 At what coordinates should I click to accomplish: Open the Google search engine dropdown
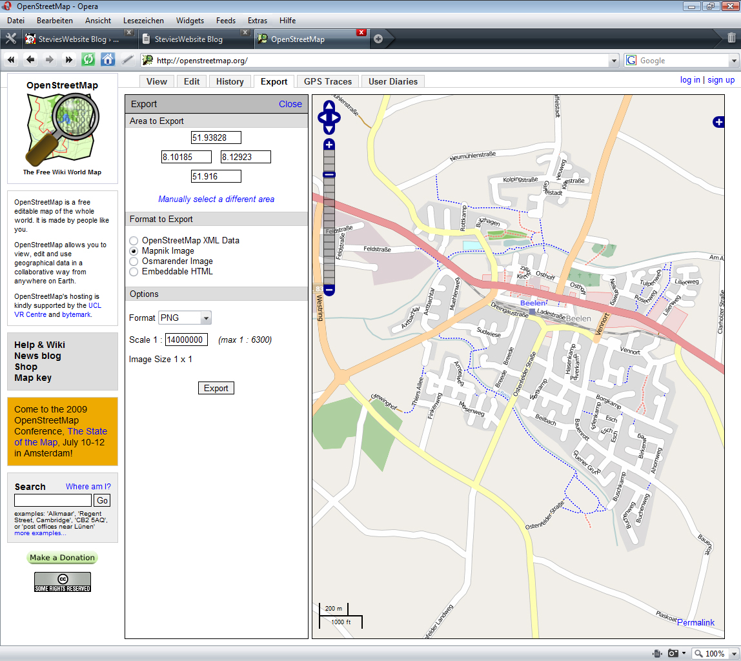click(x=733, y=61)
